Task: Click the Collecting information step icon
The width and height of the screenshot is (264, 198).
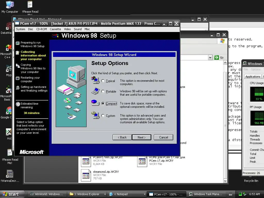Action: pyautogui.click(x=18, y=53)
